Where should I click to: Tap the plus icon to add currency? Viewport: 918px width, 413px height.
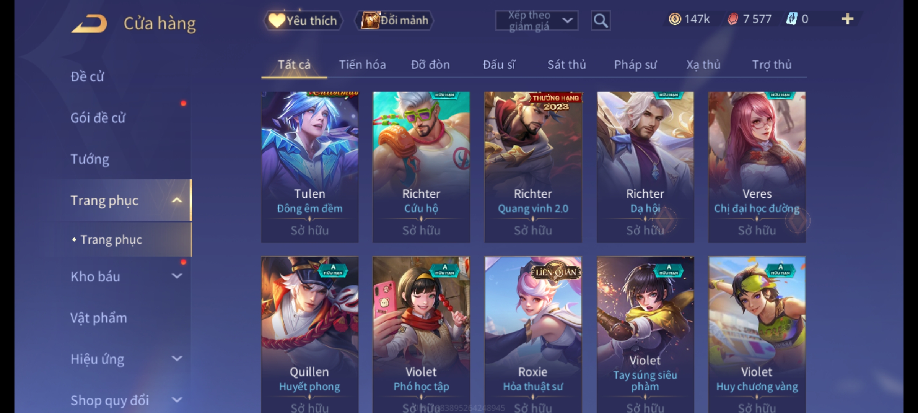tap(848, 19)
